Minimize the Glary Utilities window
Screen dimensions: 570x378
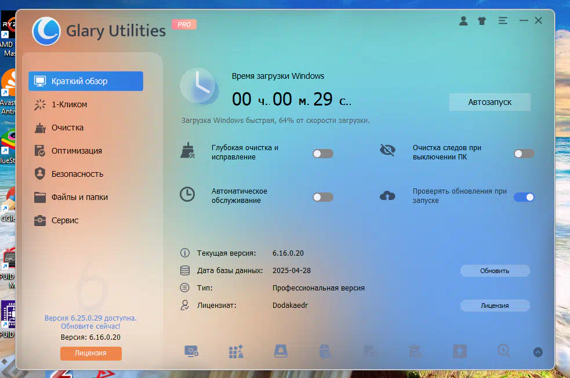[524, 21]
